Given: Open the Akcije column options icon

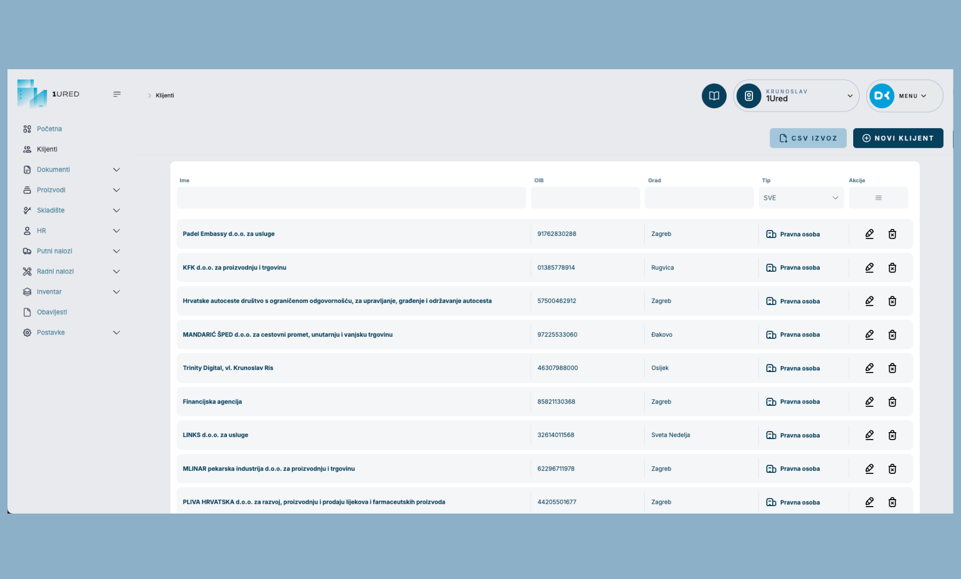Looking at the screenshot, I should coord(878,198).
